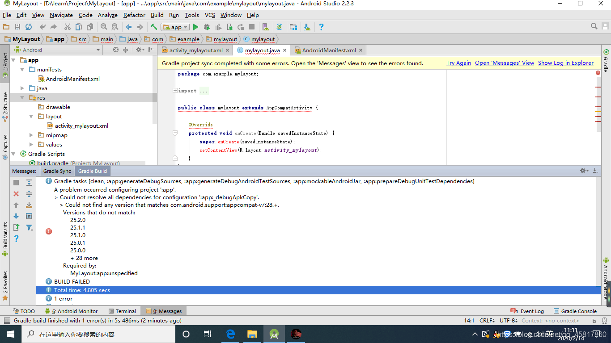
Task: Open the Android project view dropdown
Action: pyautogui.click(x=58, y=50)
